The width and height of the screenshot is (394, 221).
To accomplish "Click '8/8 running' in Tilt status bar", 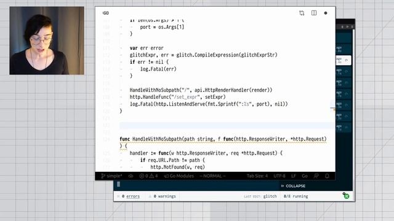I will (295, 196).
